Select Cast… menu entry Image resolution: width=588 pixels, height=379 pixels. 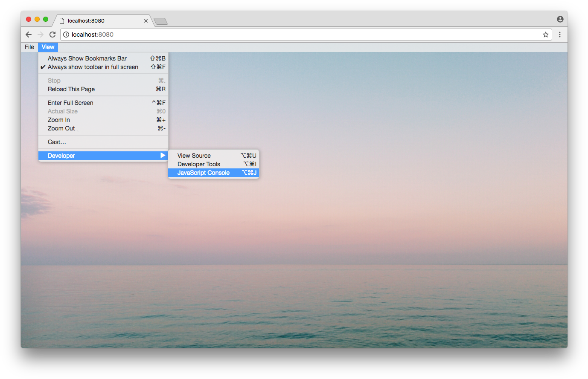point(103,142)
